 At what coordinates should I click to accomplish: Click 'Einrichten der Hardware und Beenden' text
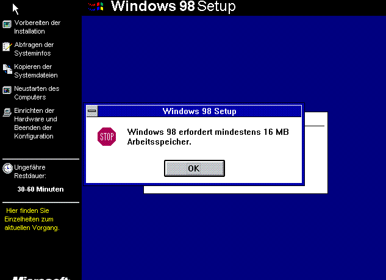pos(36,123)
